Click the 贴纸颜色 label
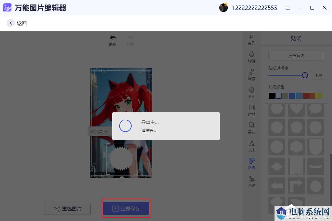This screenshot has width=332, height=221. [276, 87]
